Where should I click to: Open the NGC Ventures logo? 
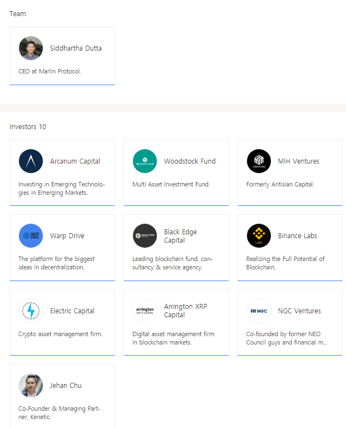tap(259, 311)
